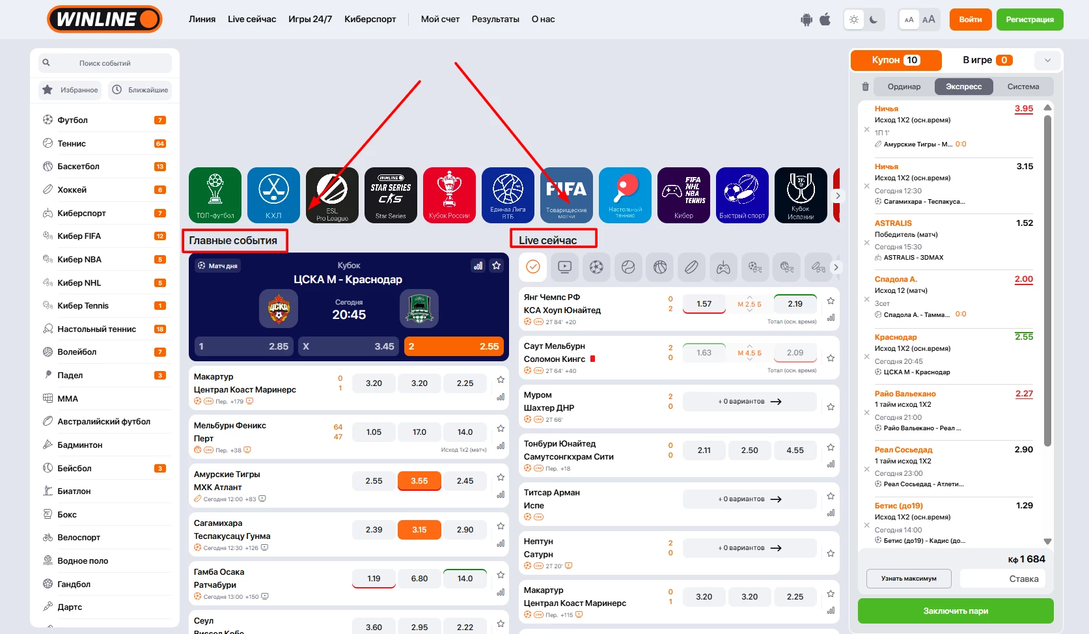Switch to the Ординар coupon tab
This screenshot has height=634, width=1089.
point(904,87)
